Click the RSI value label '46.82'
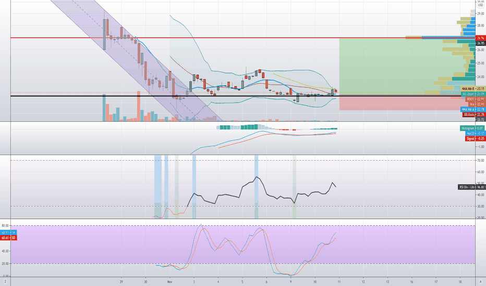 (x=471, y=187)
